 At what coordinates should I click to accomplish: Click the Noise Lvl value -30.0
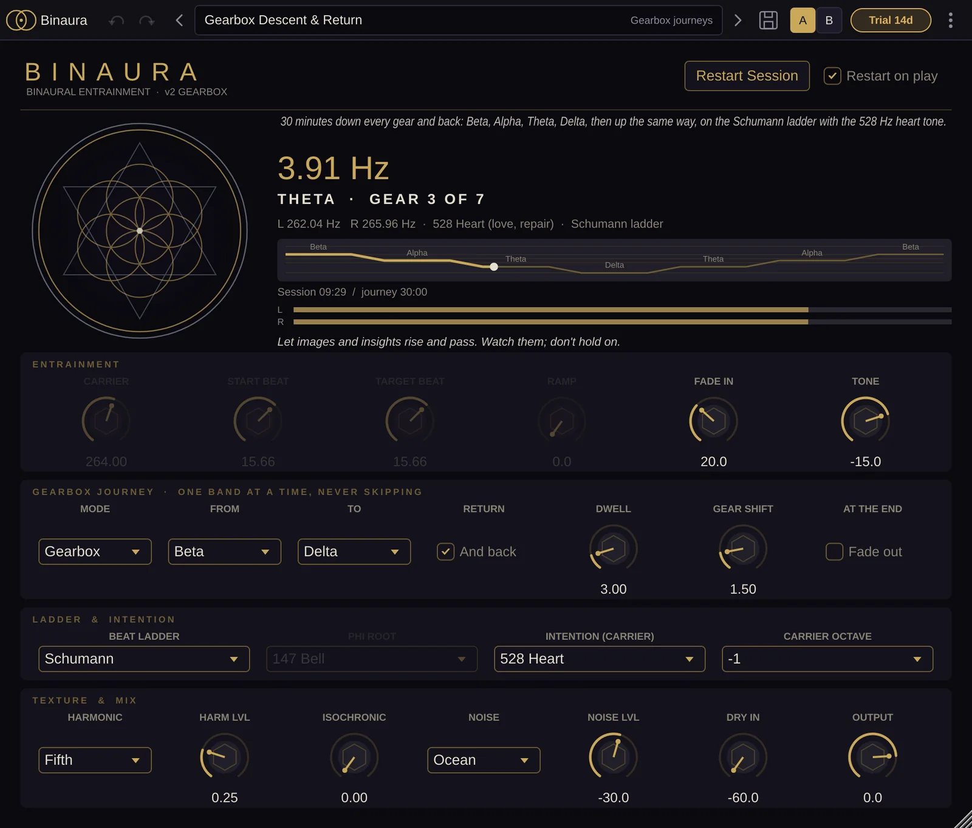click(x=614, y=798)
